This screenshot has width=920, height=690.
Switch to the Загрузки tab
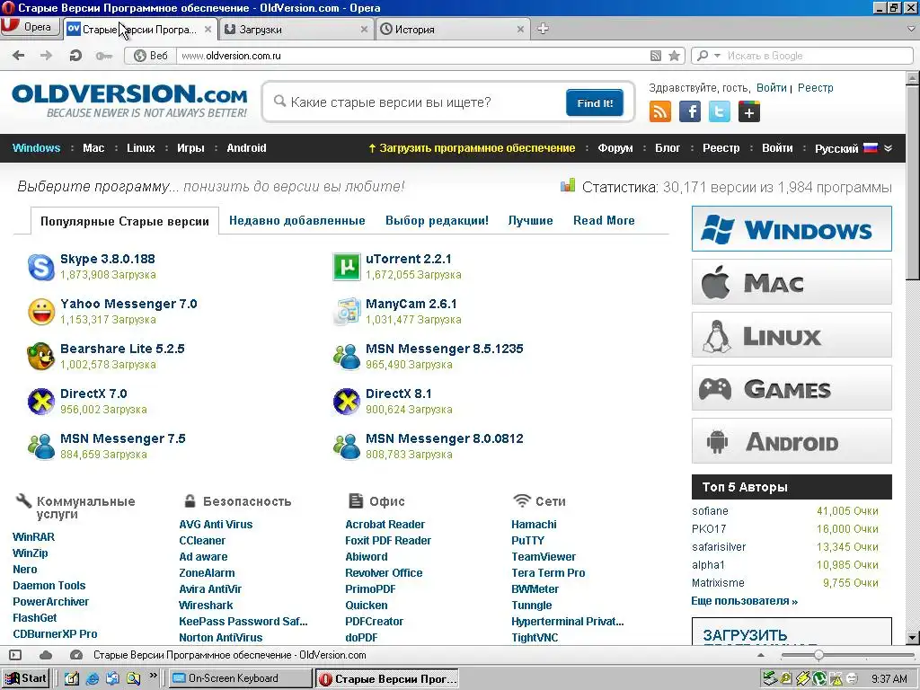tap(296, 29)
